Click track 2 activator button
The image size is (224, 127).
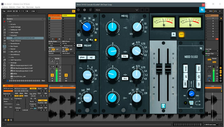66,75
